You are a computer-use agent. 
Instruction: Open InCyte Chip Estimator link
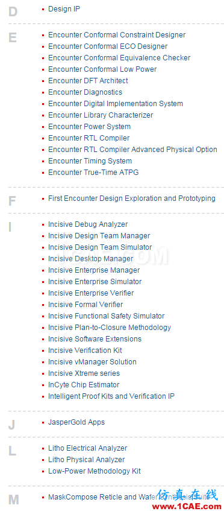point(84,385)
